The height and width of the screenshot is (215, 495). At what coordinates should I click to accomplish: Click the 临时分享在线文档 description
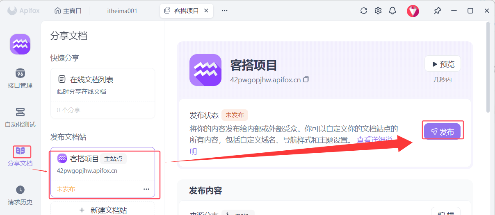click(x=82, y=92)
